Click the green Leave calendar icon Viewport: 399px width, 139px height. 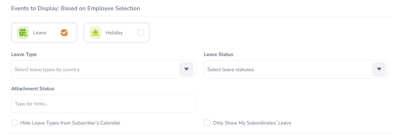(x=23, y=33)
